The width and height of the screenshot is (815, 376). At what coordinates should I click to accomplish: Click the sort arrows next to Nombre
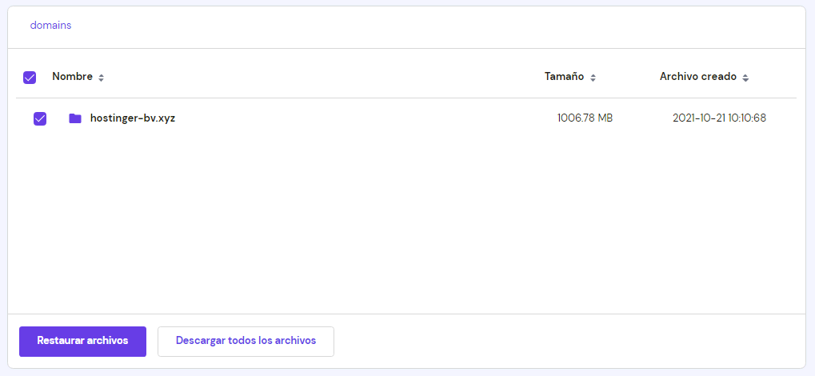click(101, 78)
